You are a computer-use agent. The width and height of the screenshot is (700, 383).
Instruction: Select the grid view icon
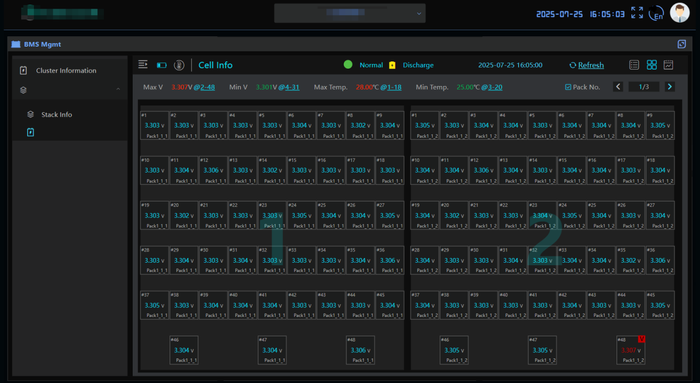pyautogui.click(x=651, y=65)
